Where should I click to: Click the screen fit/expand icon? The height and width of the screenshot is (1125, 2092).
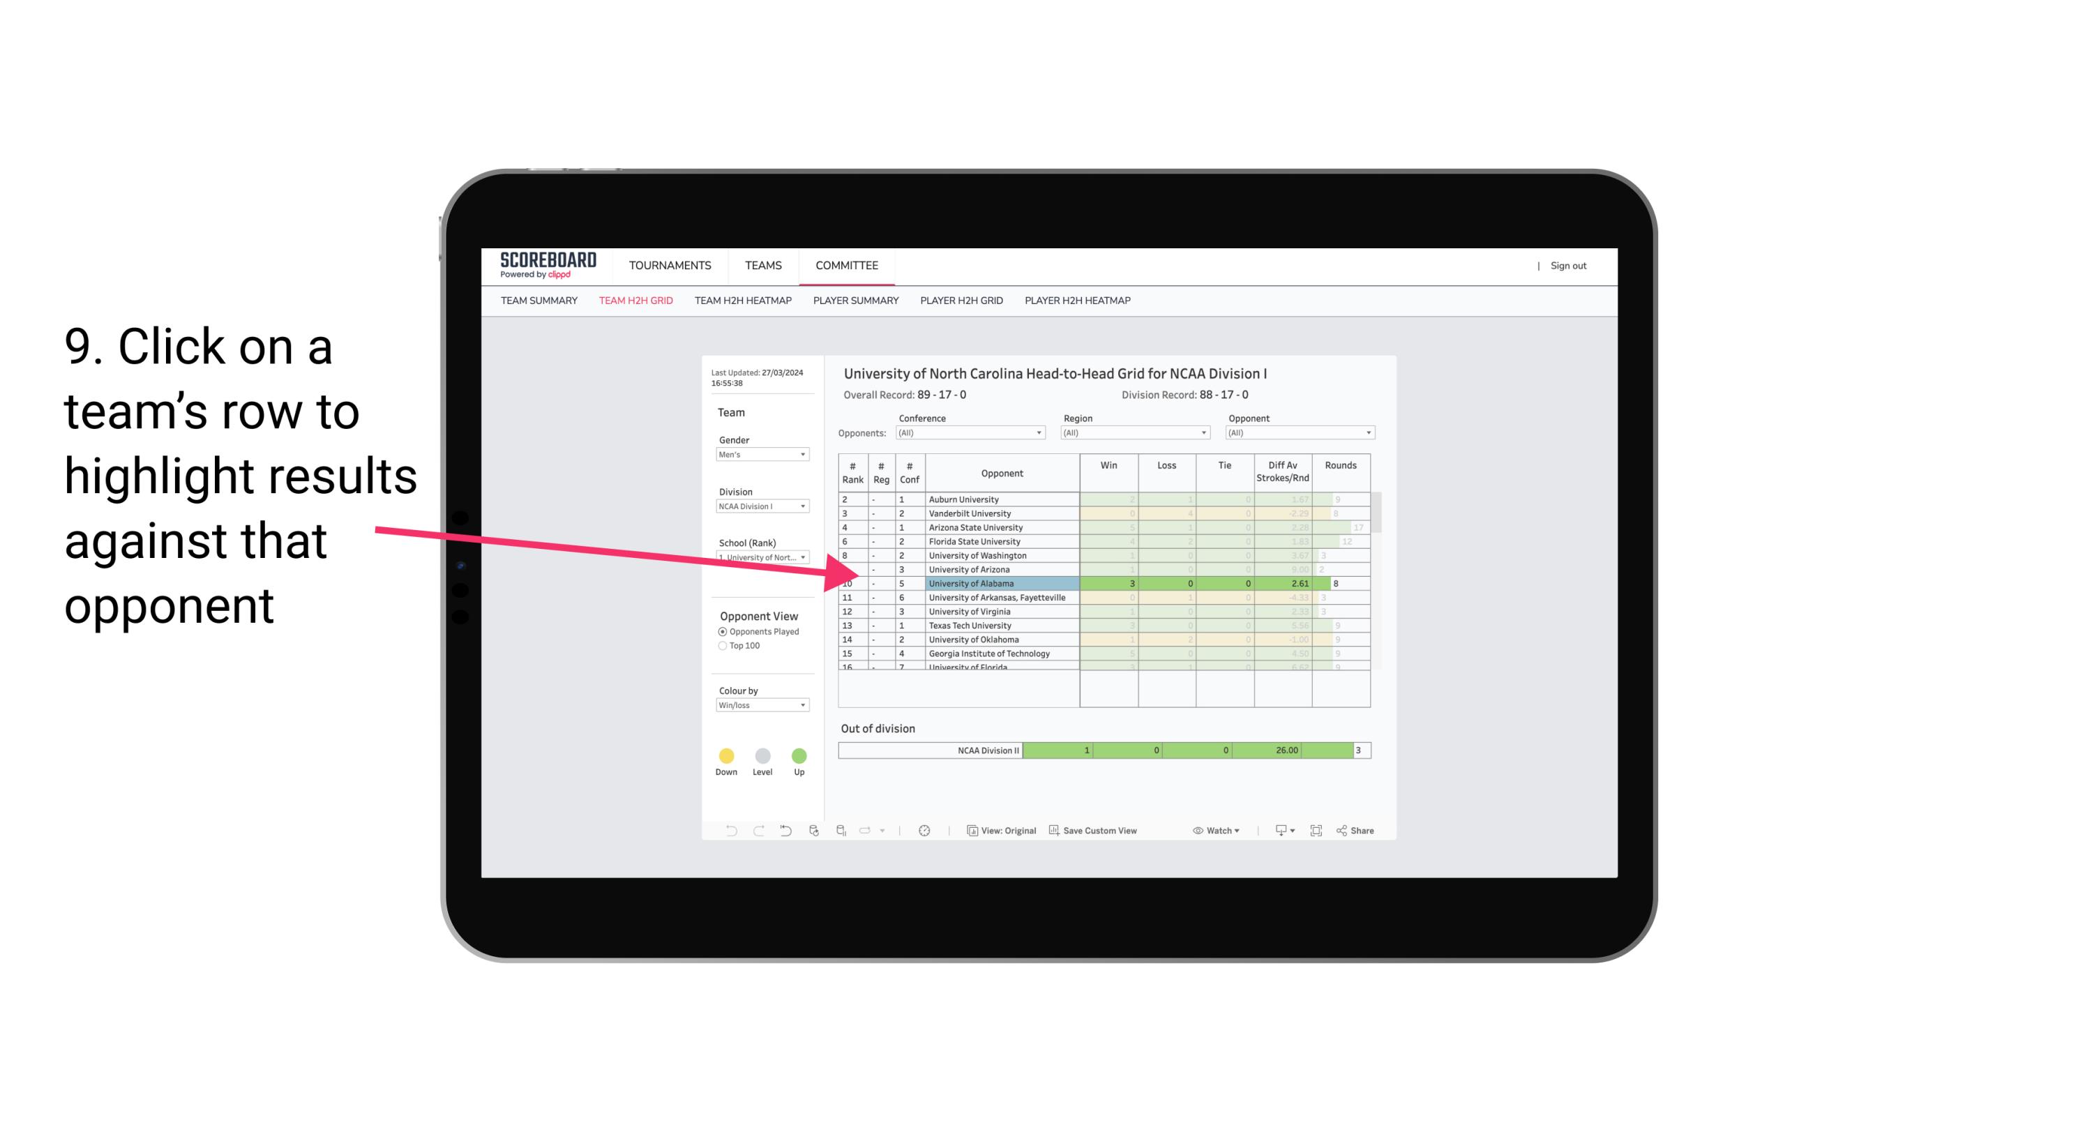(x=1315, y=831)
